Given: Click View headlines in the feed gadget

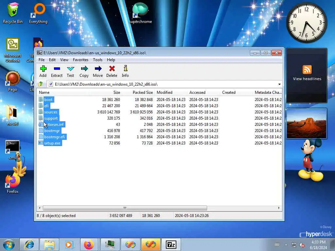Looking at the screenshot, I should [x=307, y=79].
